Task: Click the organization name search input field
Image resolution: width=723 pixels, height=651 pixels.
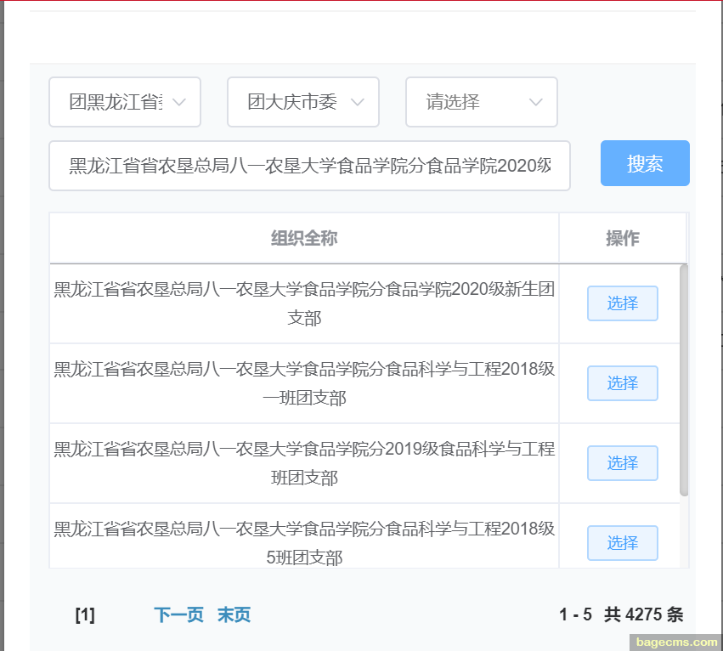Action: pos(309,166)
